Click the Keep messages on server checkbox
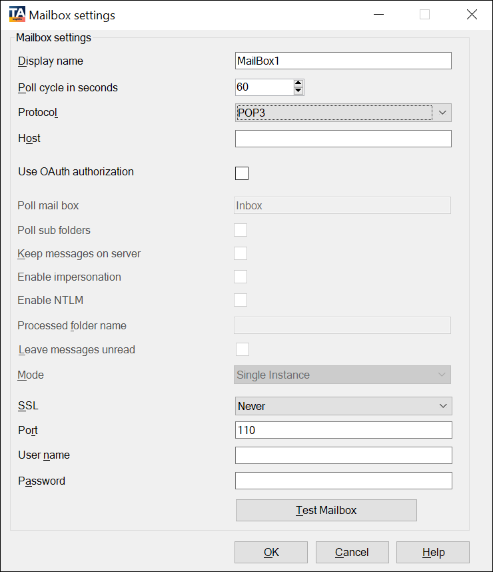Screen dimensions: 493x572 [x=241, y=253]
